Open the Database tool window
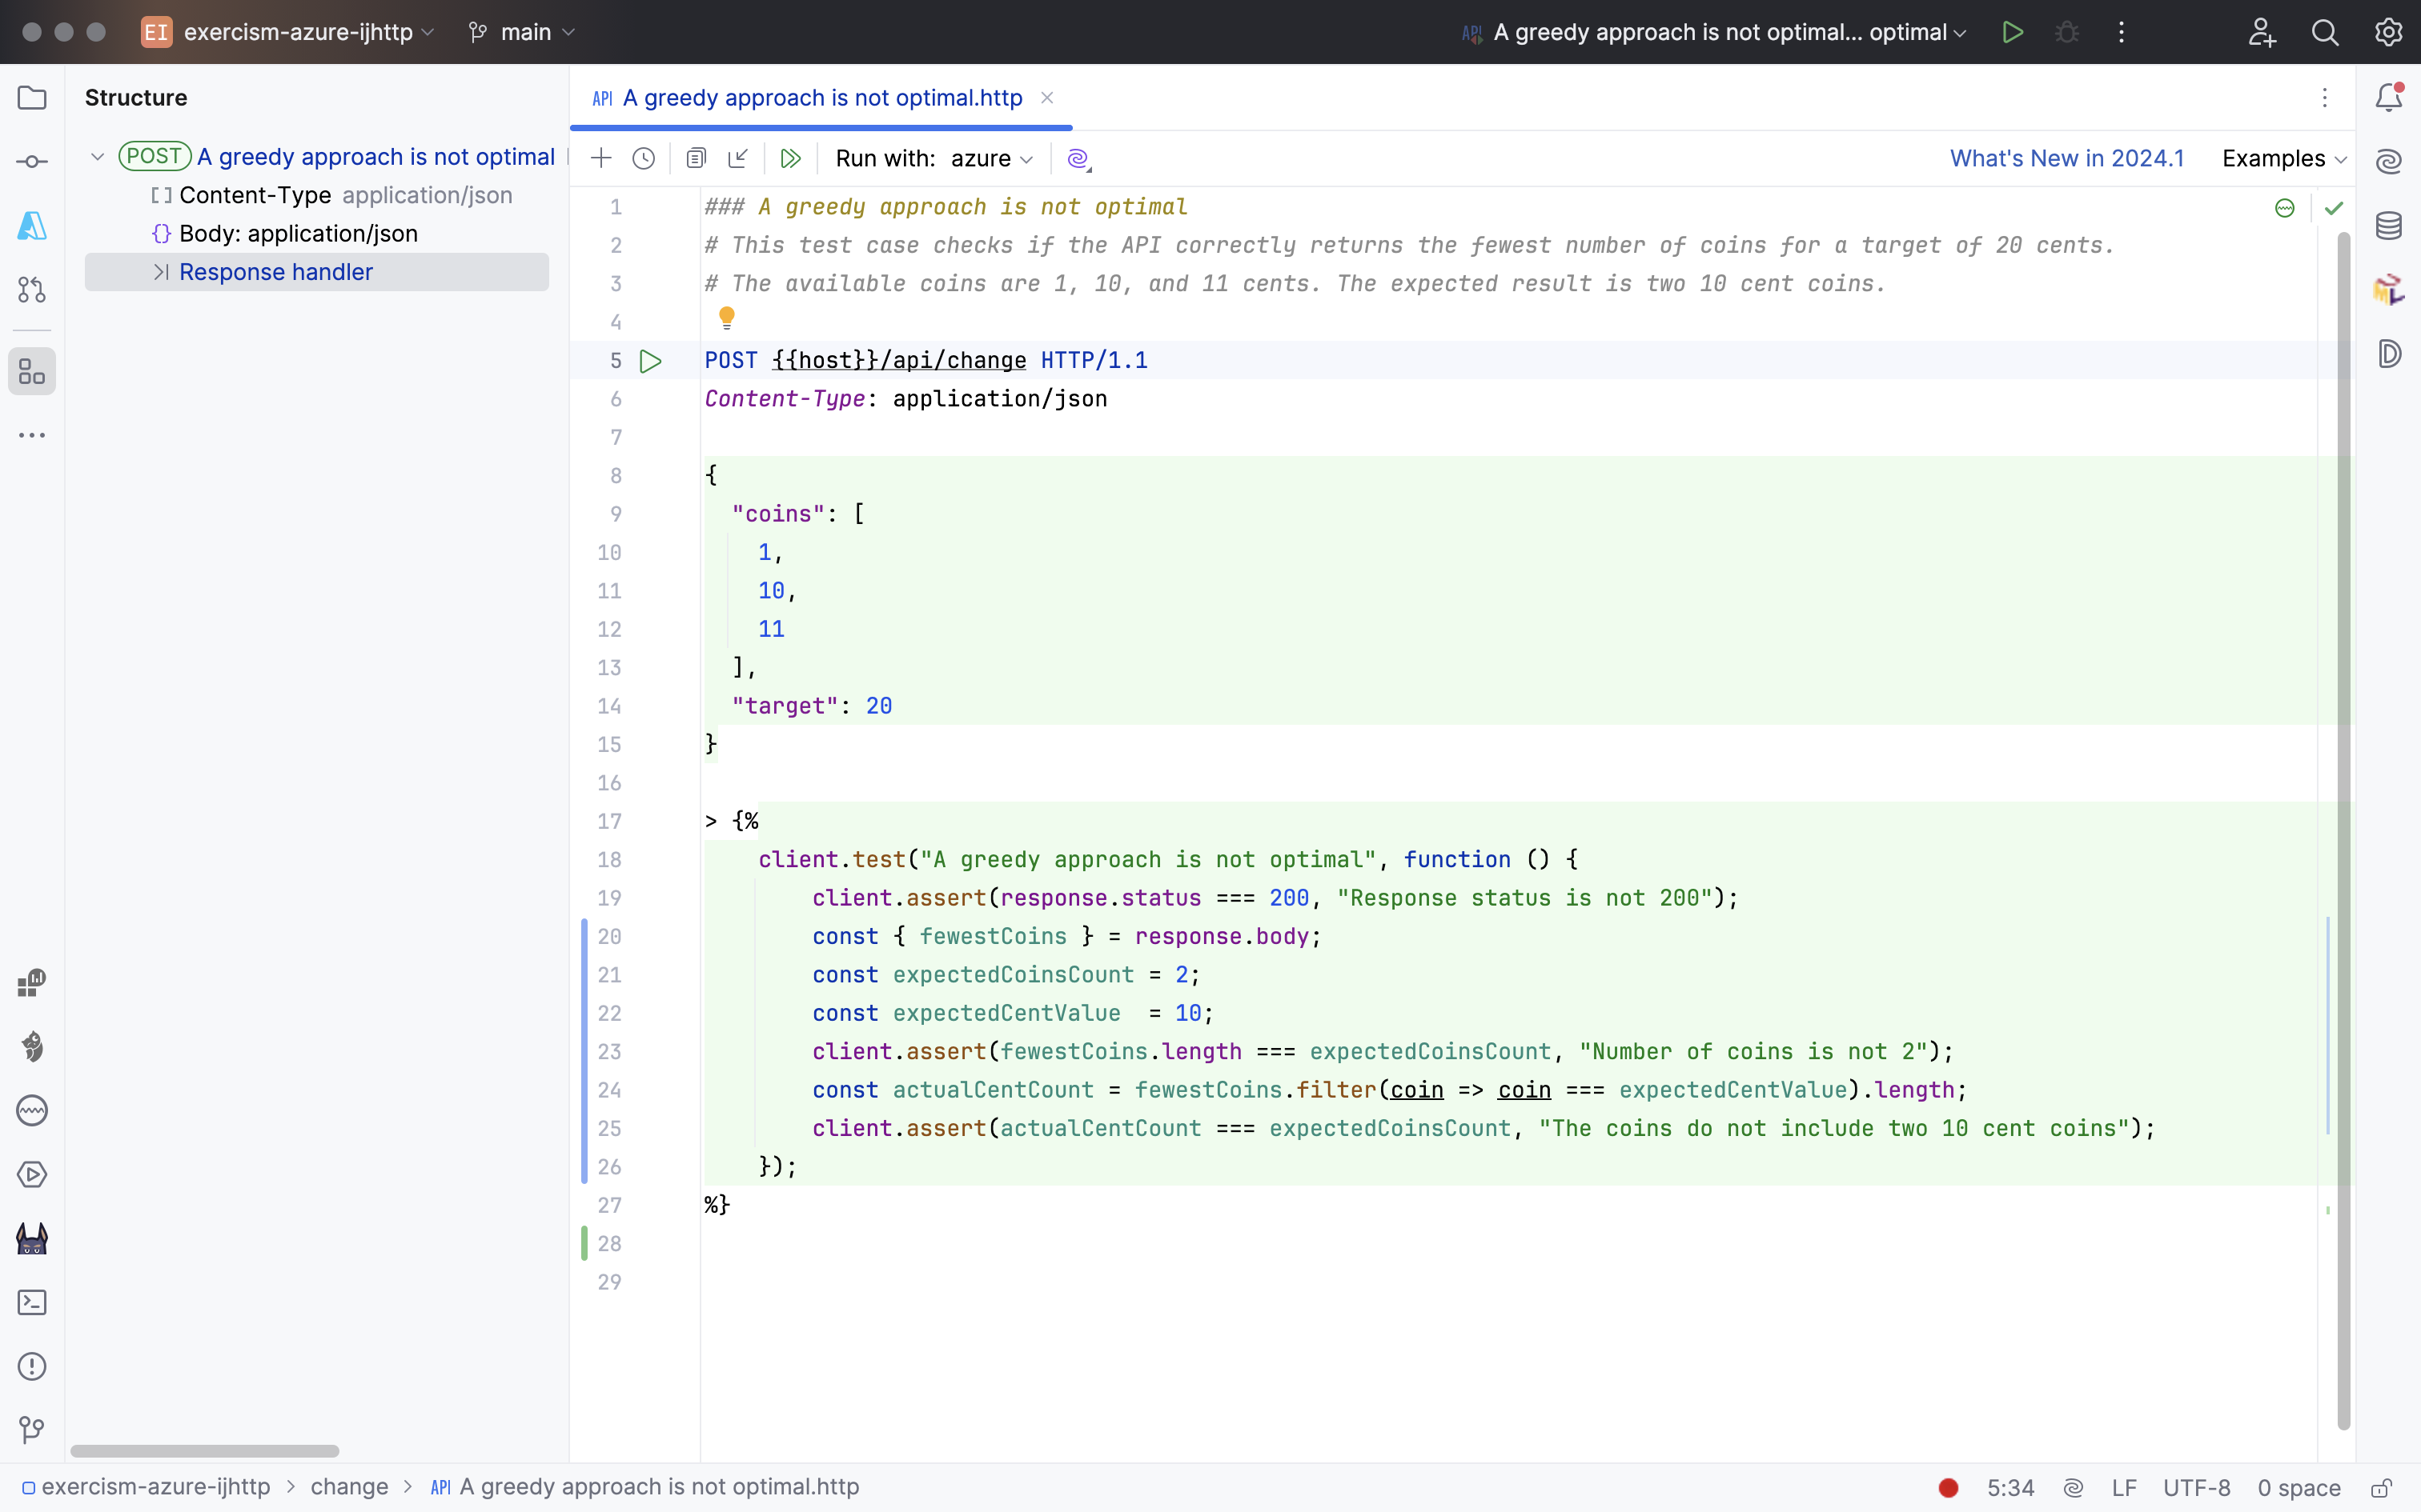Image resolution: width=2421 pixels, height=1512 pixels. [2389, 226]
